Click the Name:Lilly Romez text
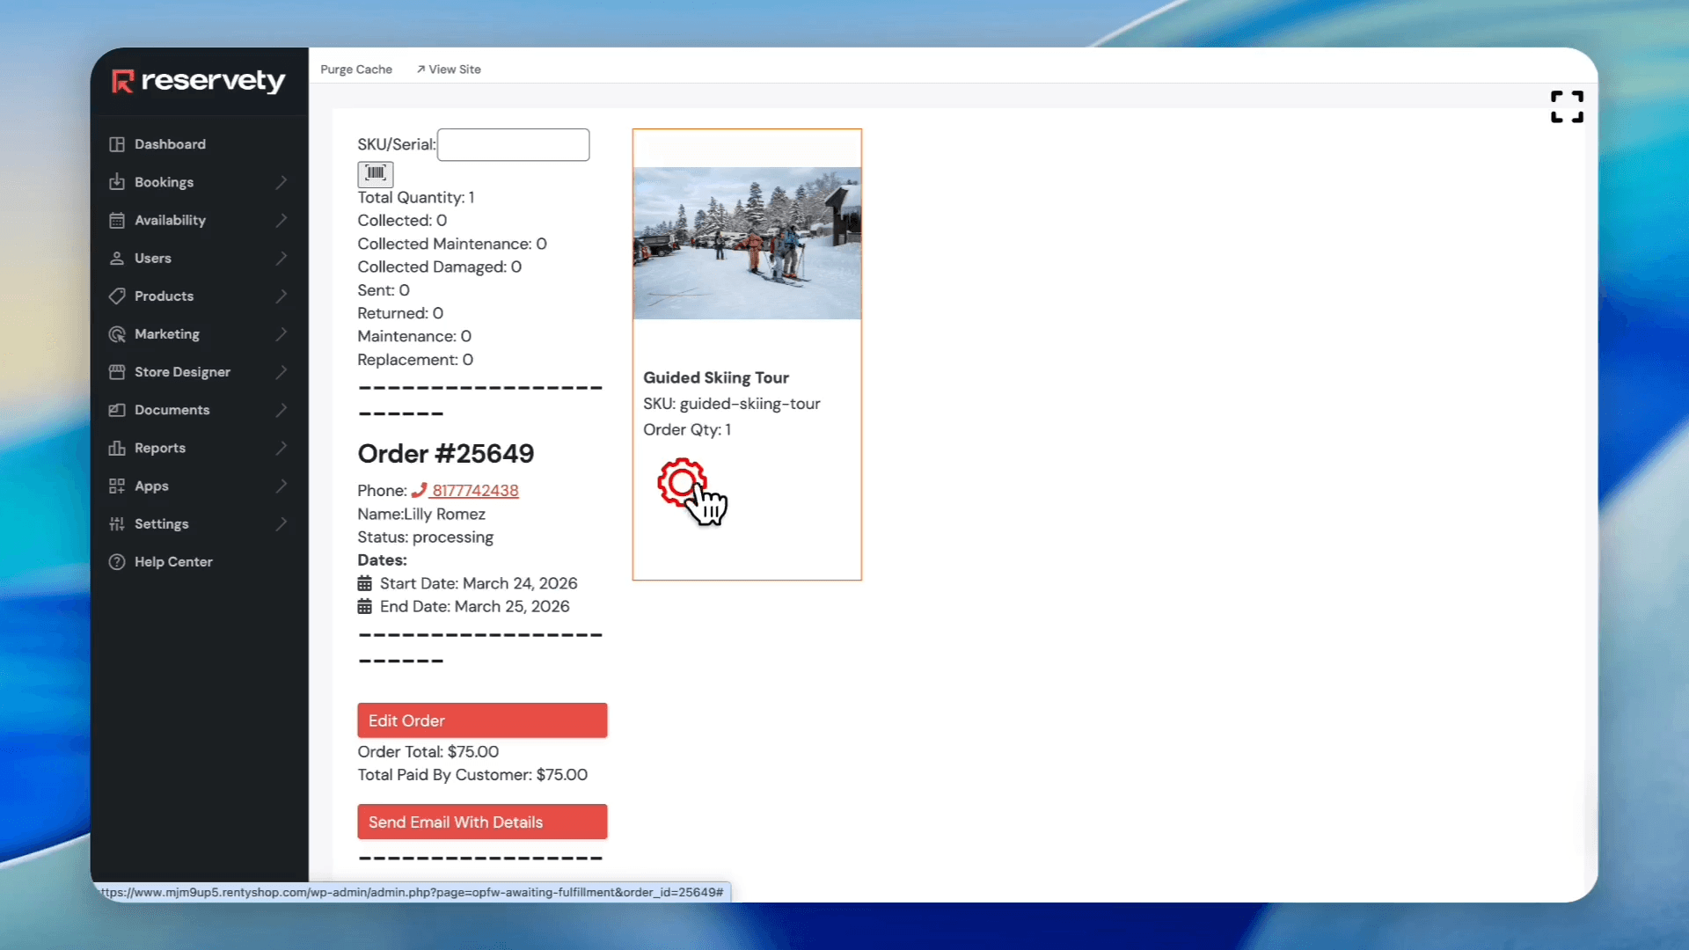 tap(421, 514)
